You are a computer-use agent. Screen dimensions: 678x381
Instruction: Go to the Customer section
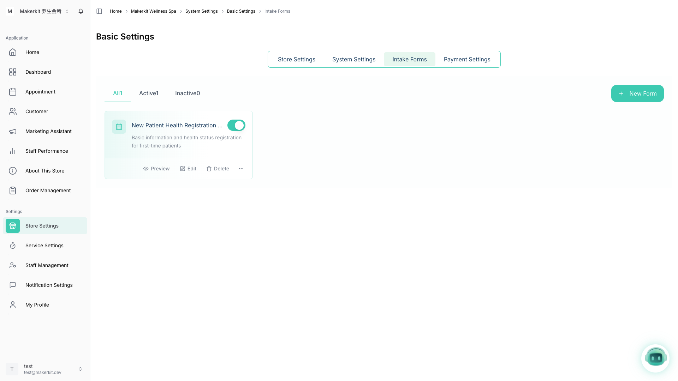tap(37, 111)
